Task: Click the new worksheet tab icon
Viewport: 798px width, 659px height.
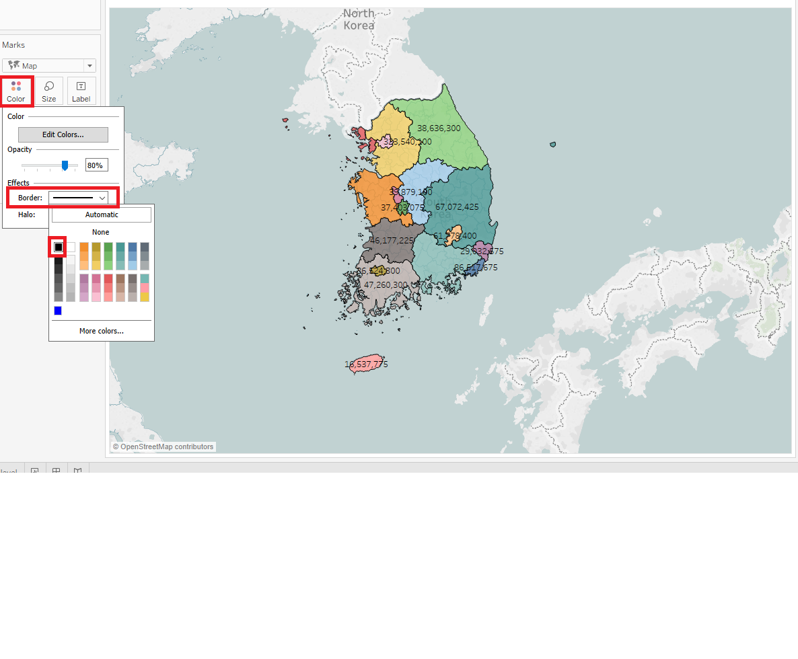Action: tap(34, 471)
